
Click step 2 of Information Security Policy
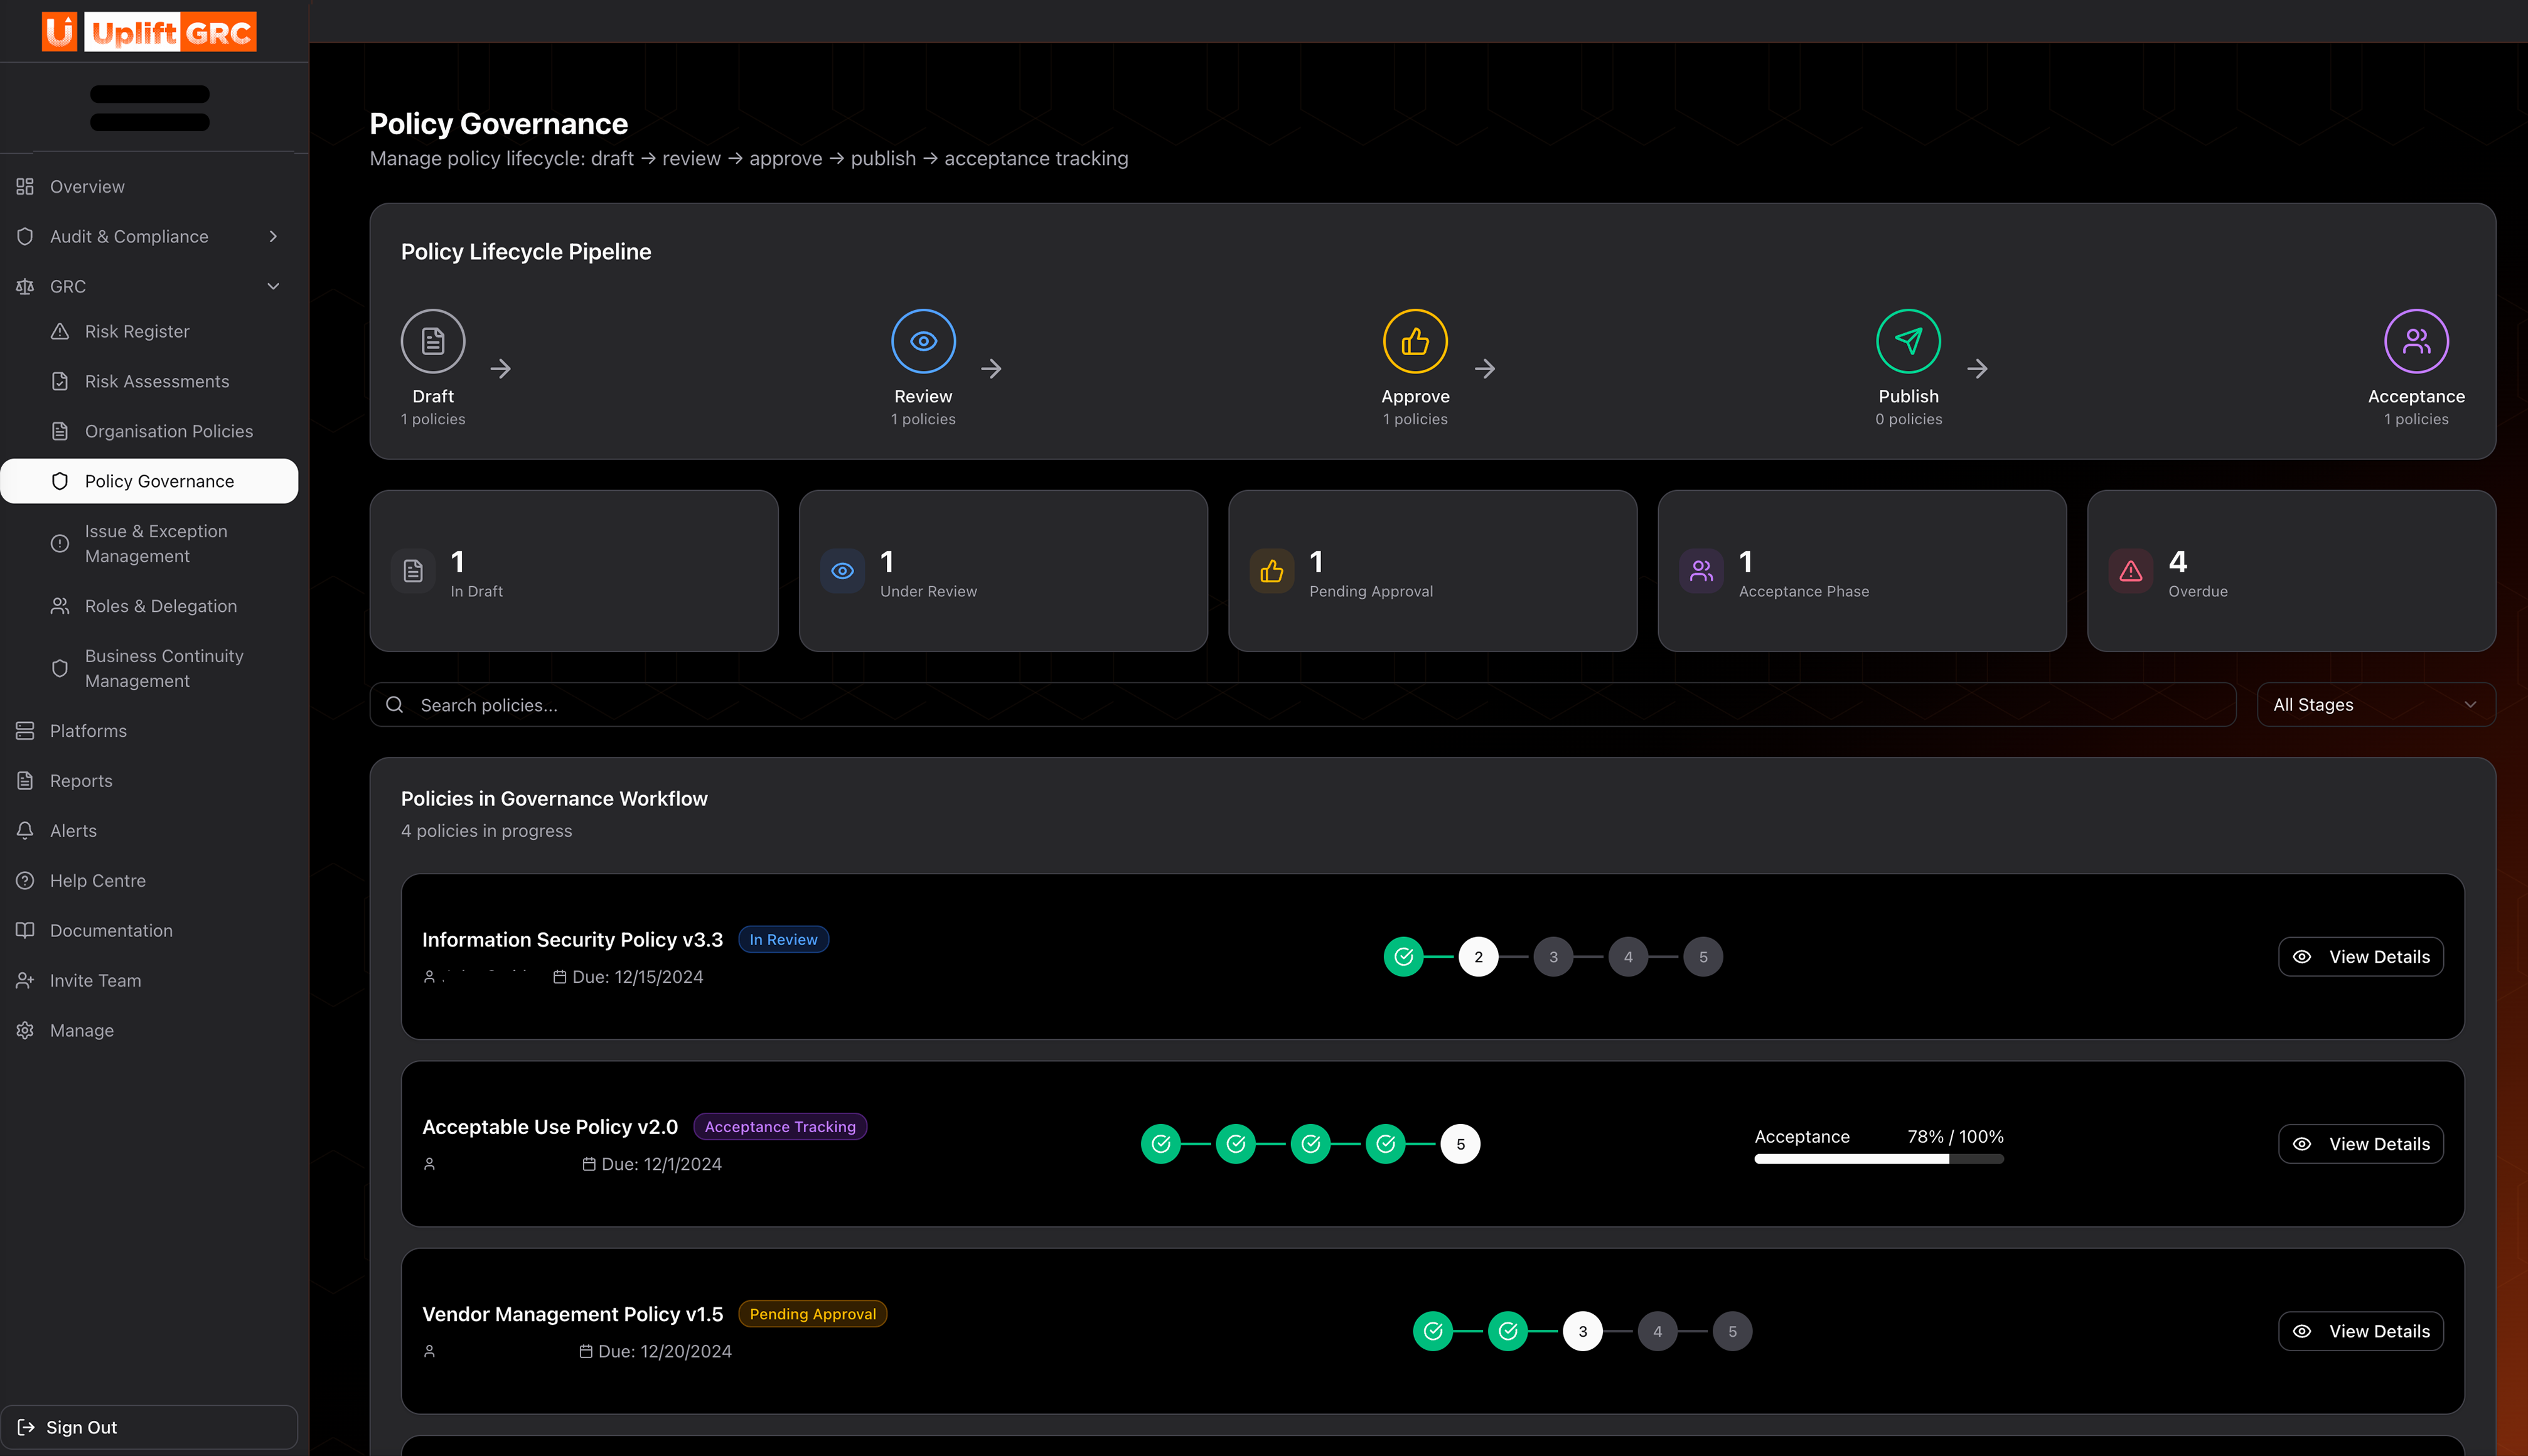tap(1478, 957)
